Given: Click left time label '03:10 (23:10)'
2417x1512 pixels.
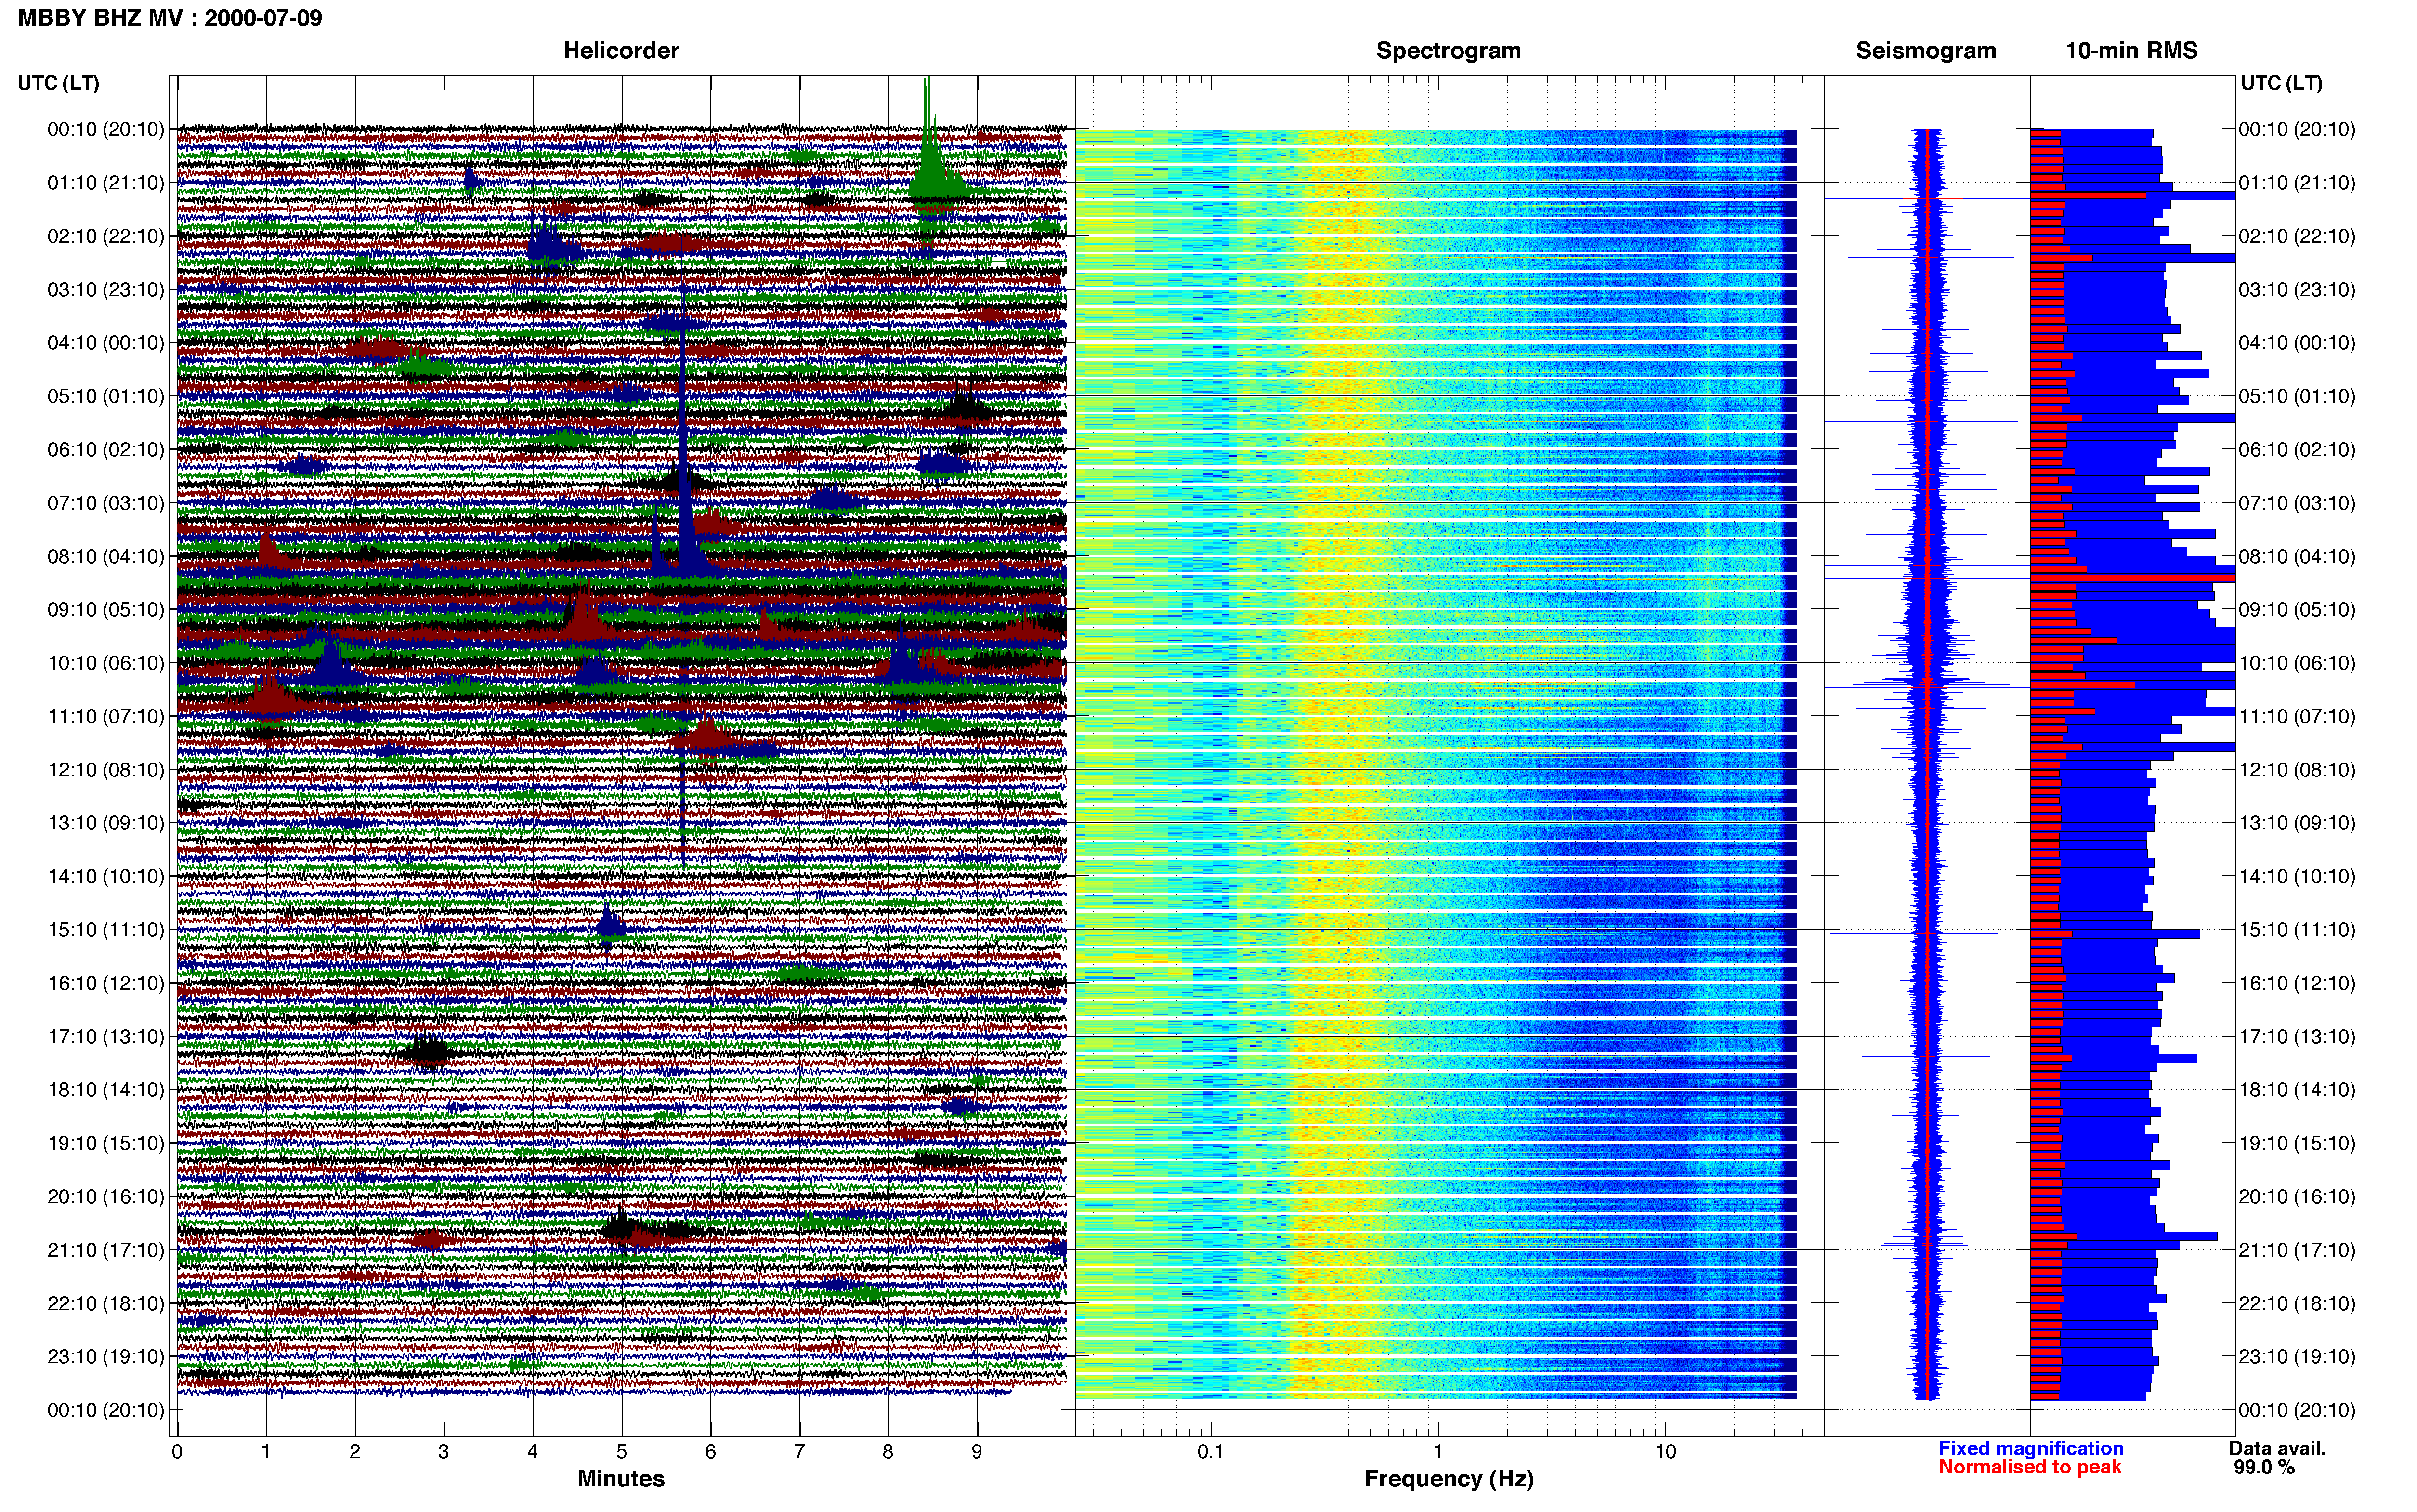Looking at the screenshot, I should click(x=105, y=290).
